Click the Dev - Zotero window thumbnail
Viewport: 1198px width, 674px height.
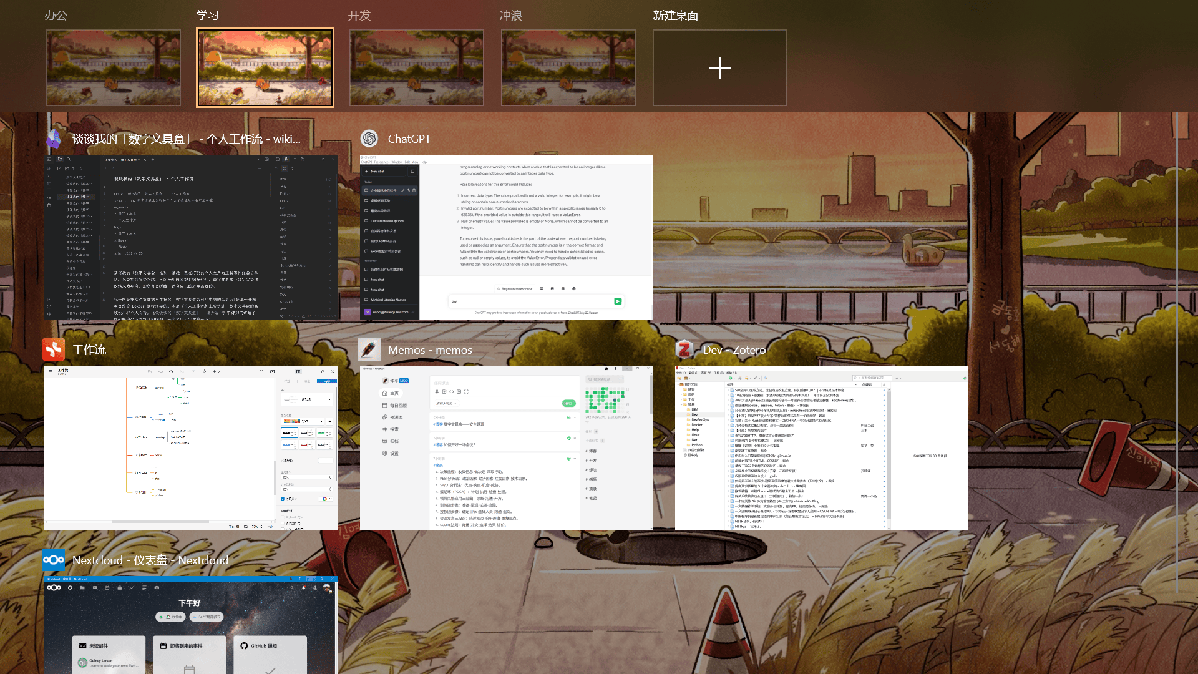click(x=822, y=448)
